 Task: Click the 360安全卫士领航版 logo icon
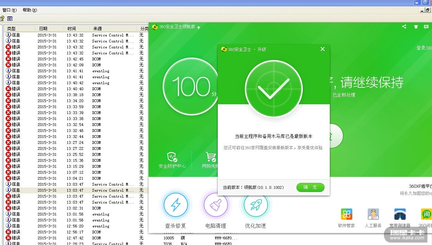click(x=155, y=27)
